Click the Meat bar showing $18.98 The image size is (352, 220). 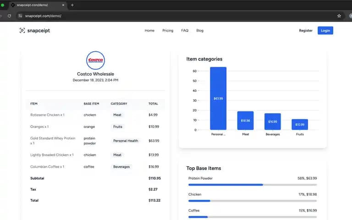point(245,121)
